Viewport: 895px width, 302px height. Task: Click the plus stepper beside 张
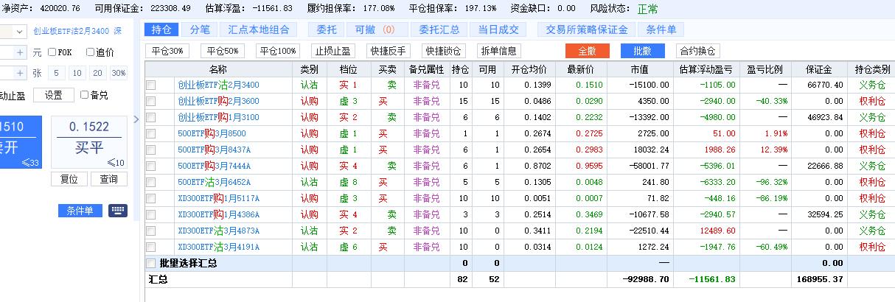[21, 73]
